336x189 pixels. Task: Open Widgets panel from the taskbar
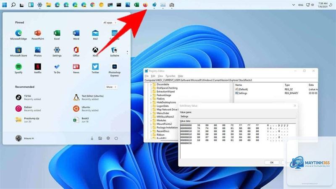coord(31,5)
